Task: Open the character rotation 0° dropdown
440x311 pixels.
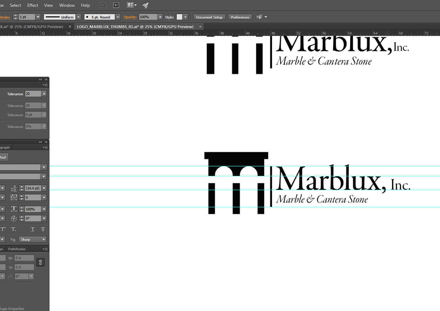Action: pos(44,218)
